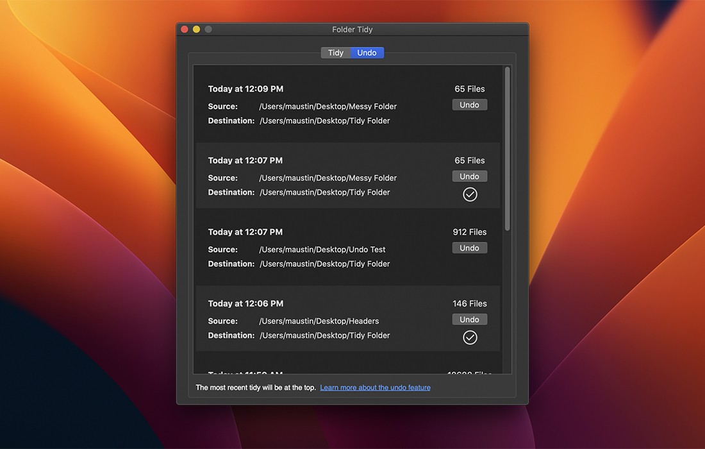Open the undo feature learn more link
The image size is (705, 449).
[x=375, y=387]
